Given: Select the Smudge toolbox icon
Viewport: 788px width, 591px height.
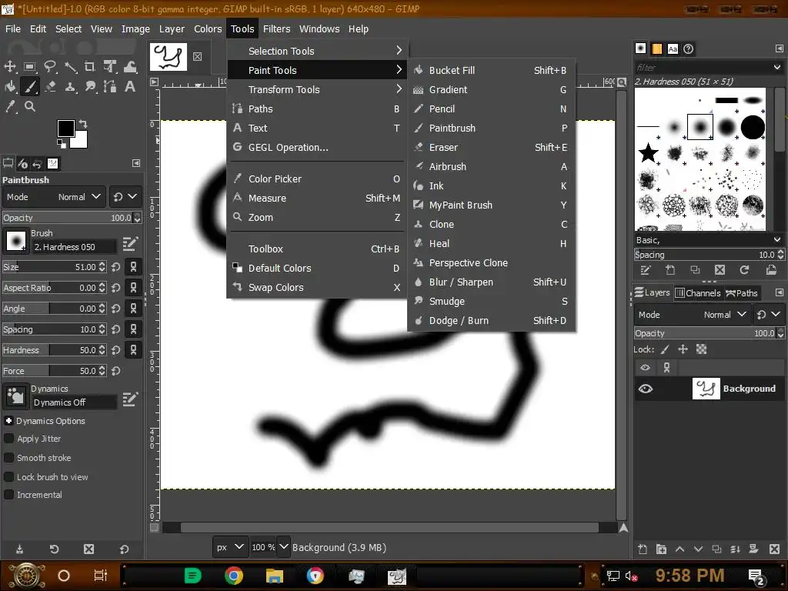Looking at the screenshot, I should (90, 86).
